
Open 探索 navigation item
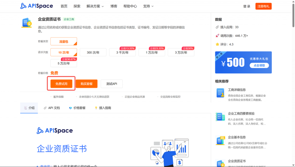point(77,6)
